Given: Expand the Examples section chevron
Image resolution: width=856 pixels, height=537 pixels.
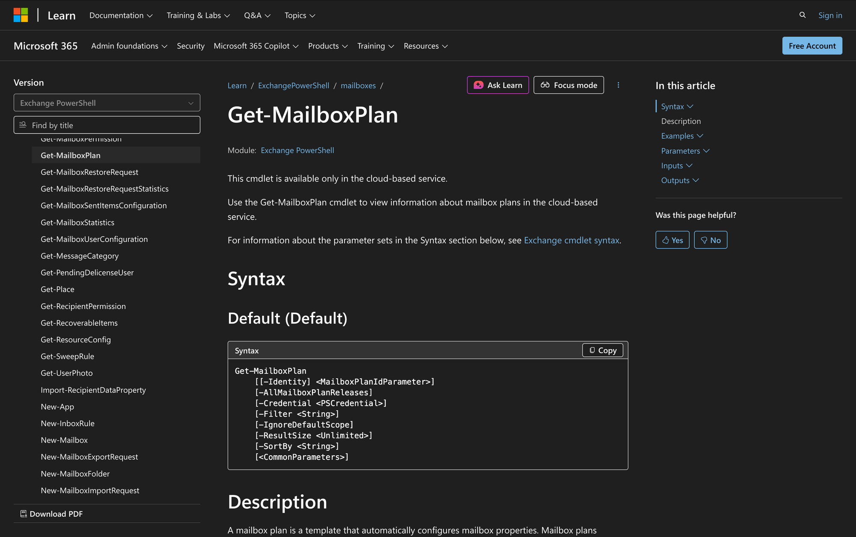Looking at the screenshot, I should tap(700, 136).
